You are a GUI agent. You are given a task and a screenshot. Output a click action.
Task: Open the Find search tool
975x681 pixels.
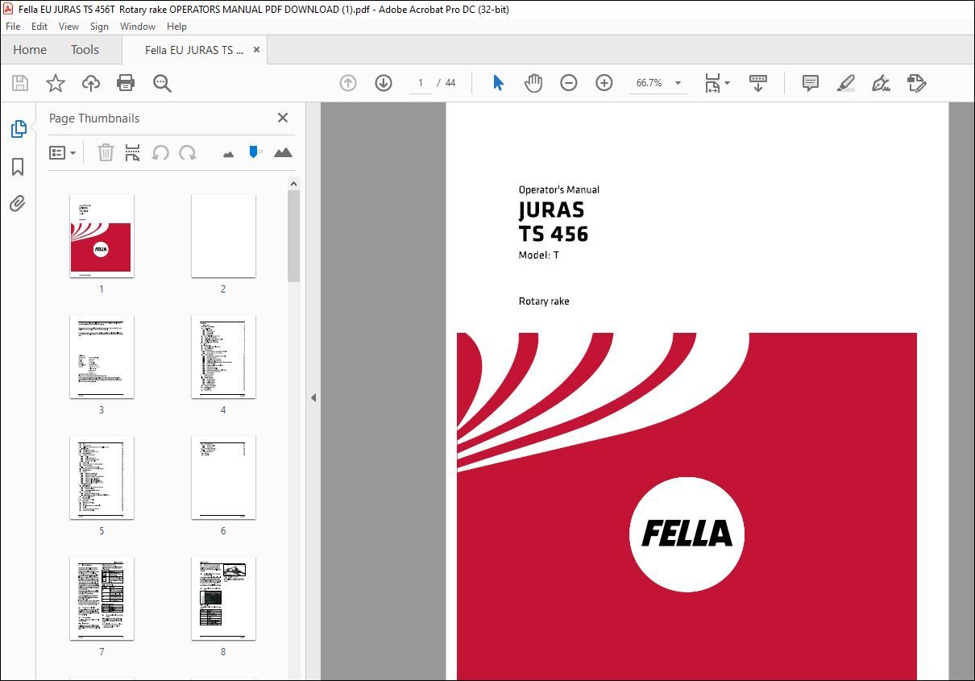pos(162,82)
